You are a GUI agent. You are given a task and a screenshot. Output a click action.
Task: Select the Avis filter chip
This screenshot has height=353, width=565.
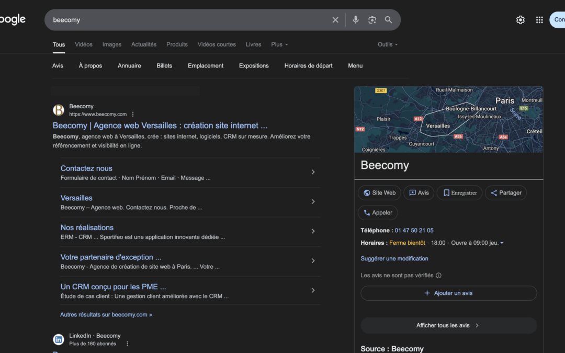58,65
